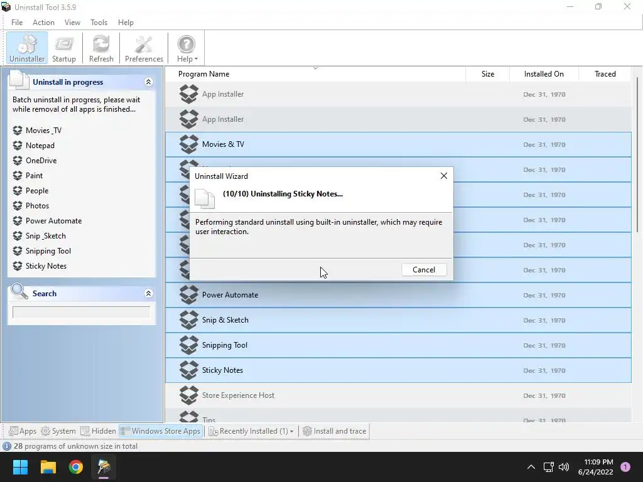Switch to Windows Store Apps tab
This screenshot has height=482, width=643.
click(161, 431)
